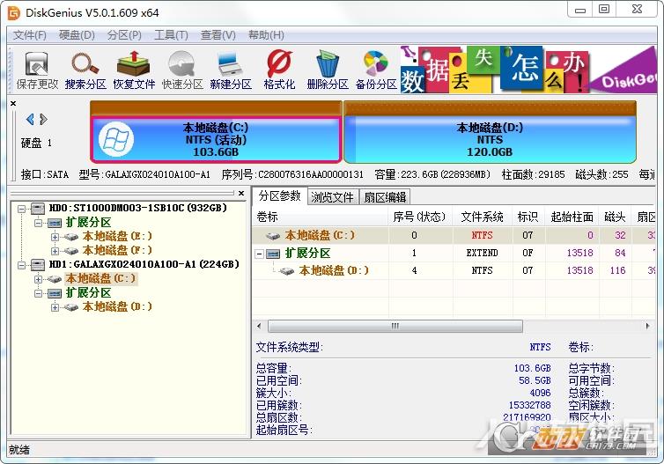Image resolution: width=664 pixels, height=464 pixels.
Task: Select HD1:GALAXGX024010A100-A1 (224GB) in tree
Action: click(144, 264)
